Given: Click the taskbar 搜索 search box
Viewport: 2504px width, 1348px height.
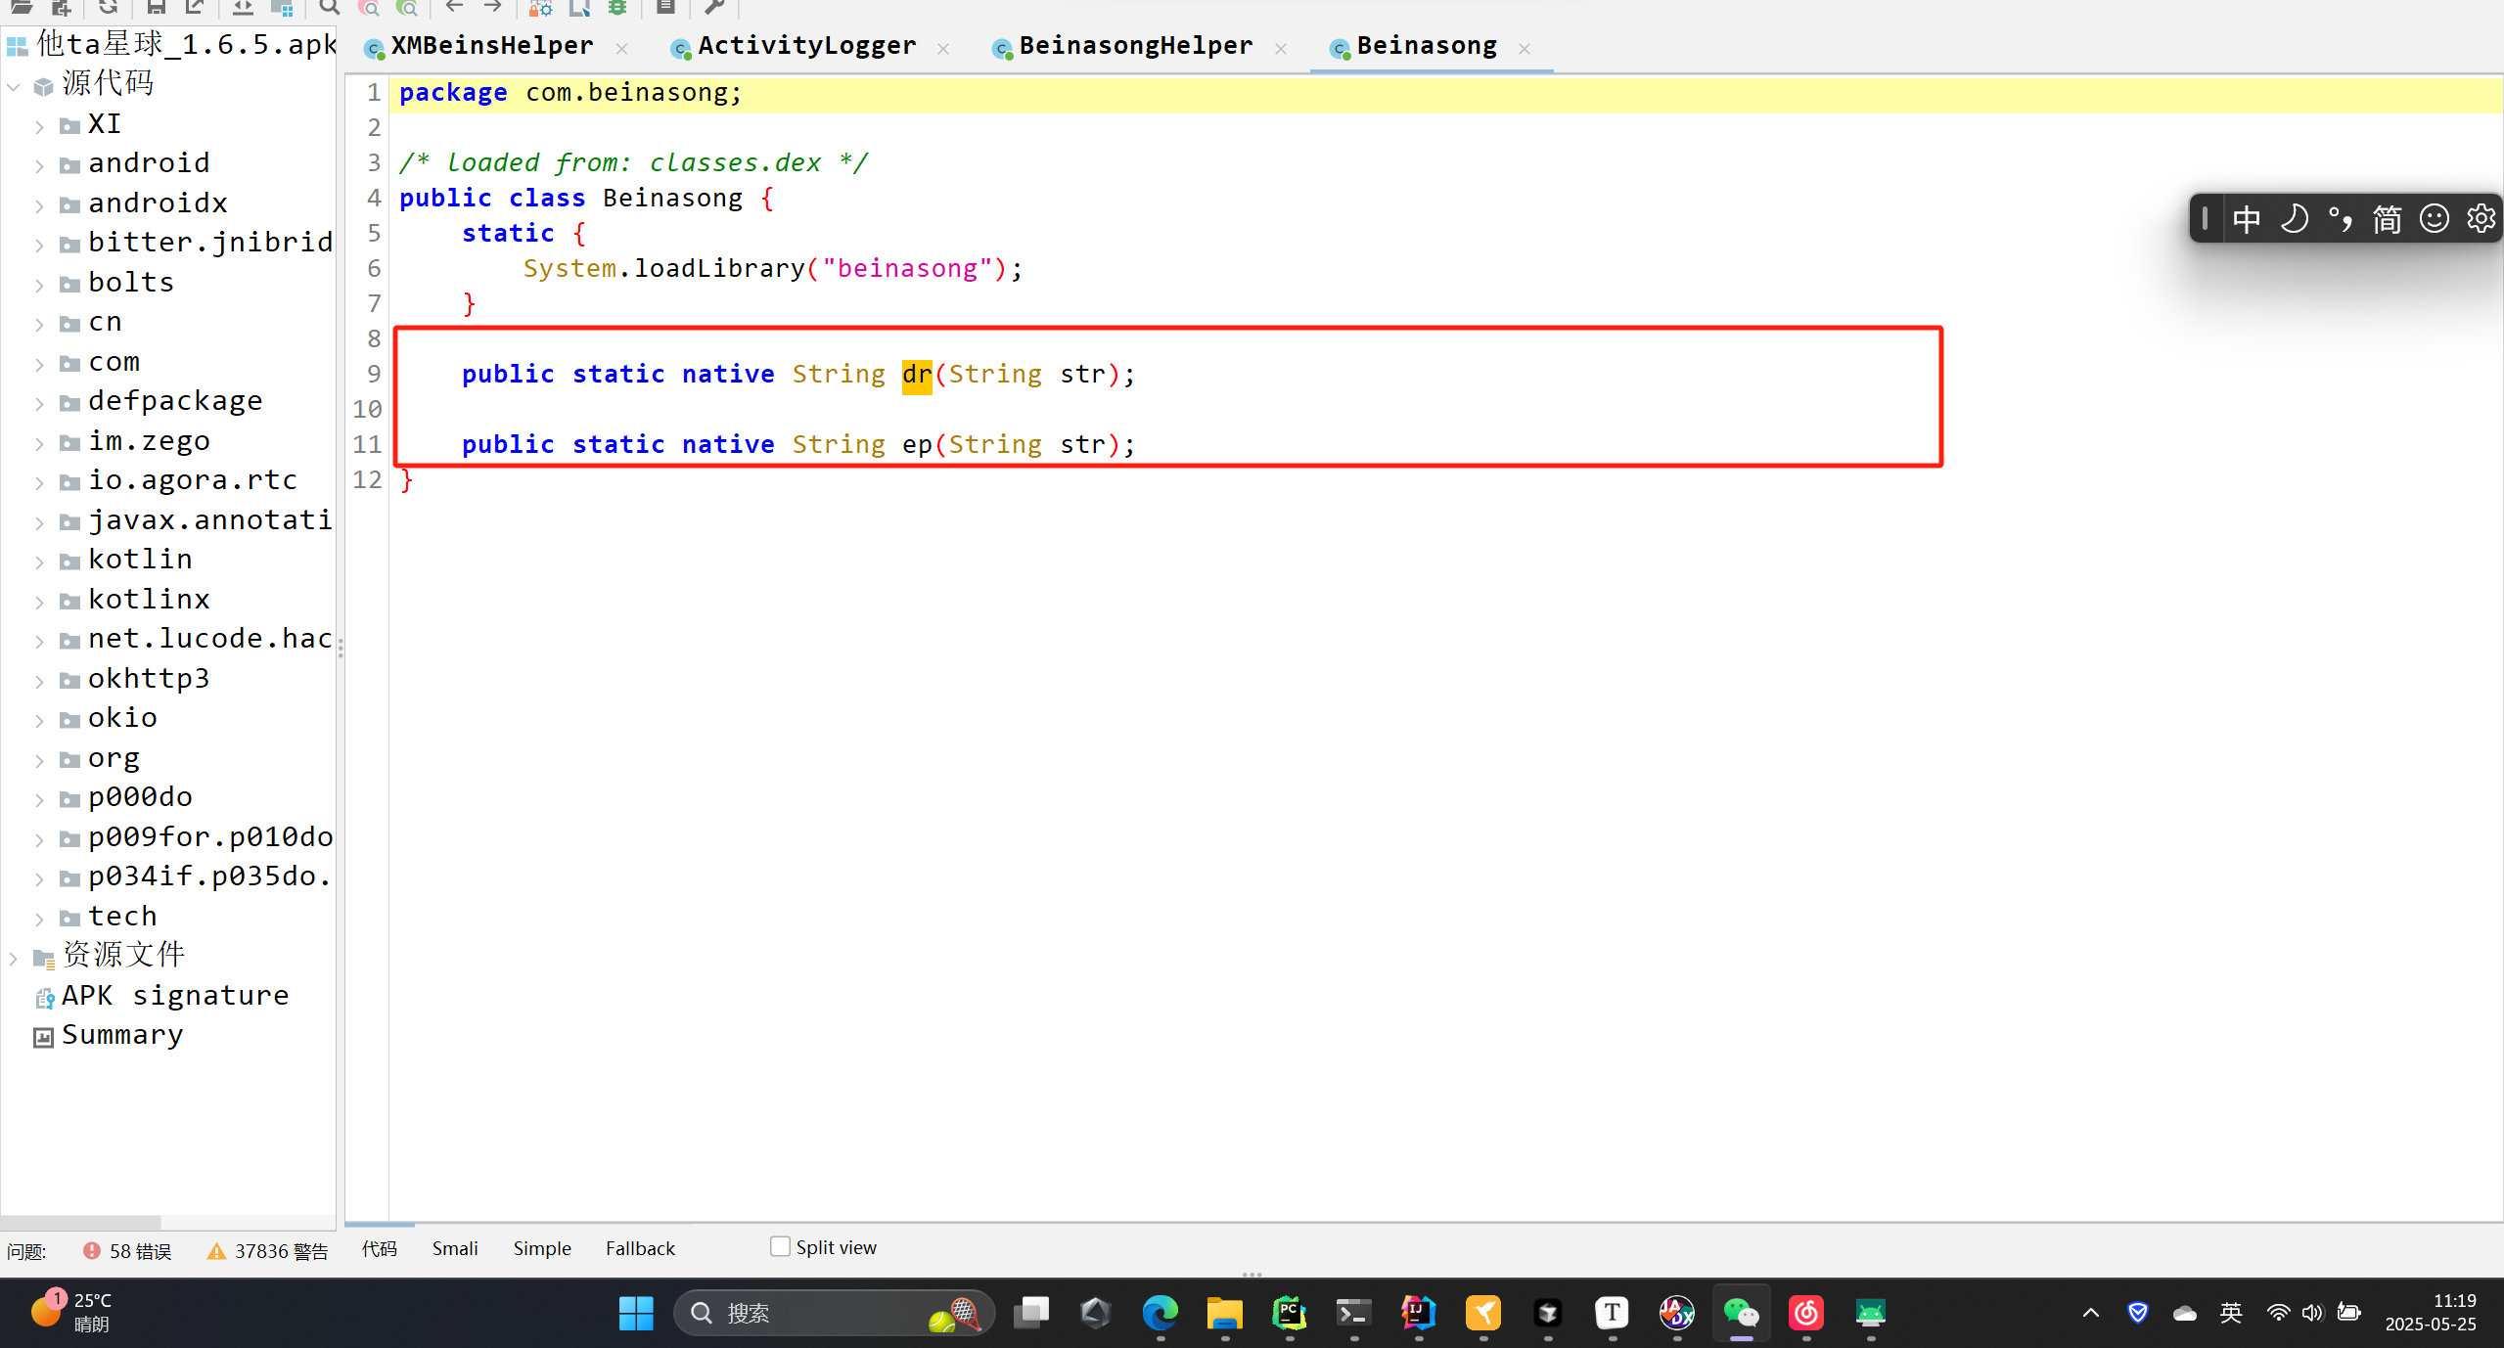Looking at the screenshot, I should pos(834,1313).
